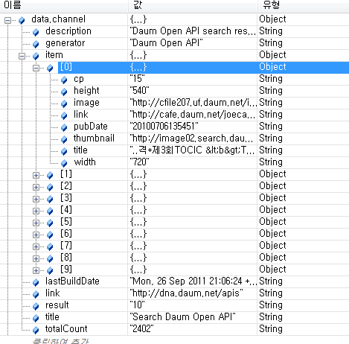Click the value "Search Daum Open API"

click(182, 317)
